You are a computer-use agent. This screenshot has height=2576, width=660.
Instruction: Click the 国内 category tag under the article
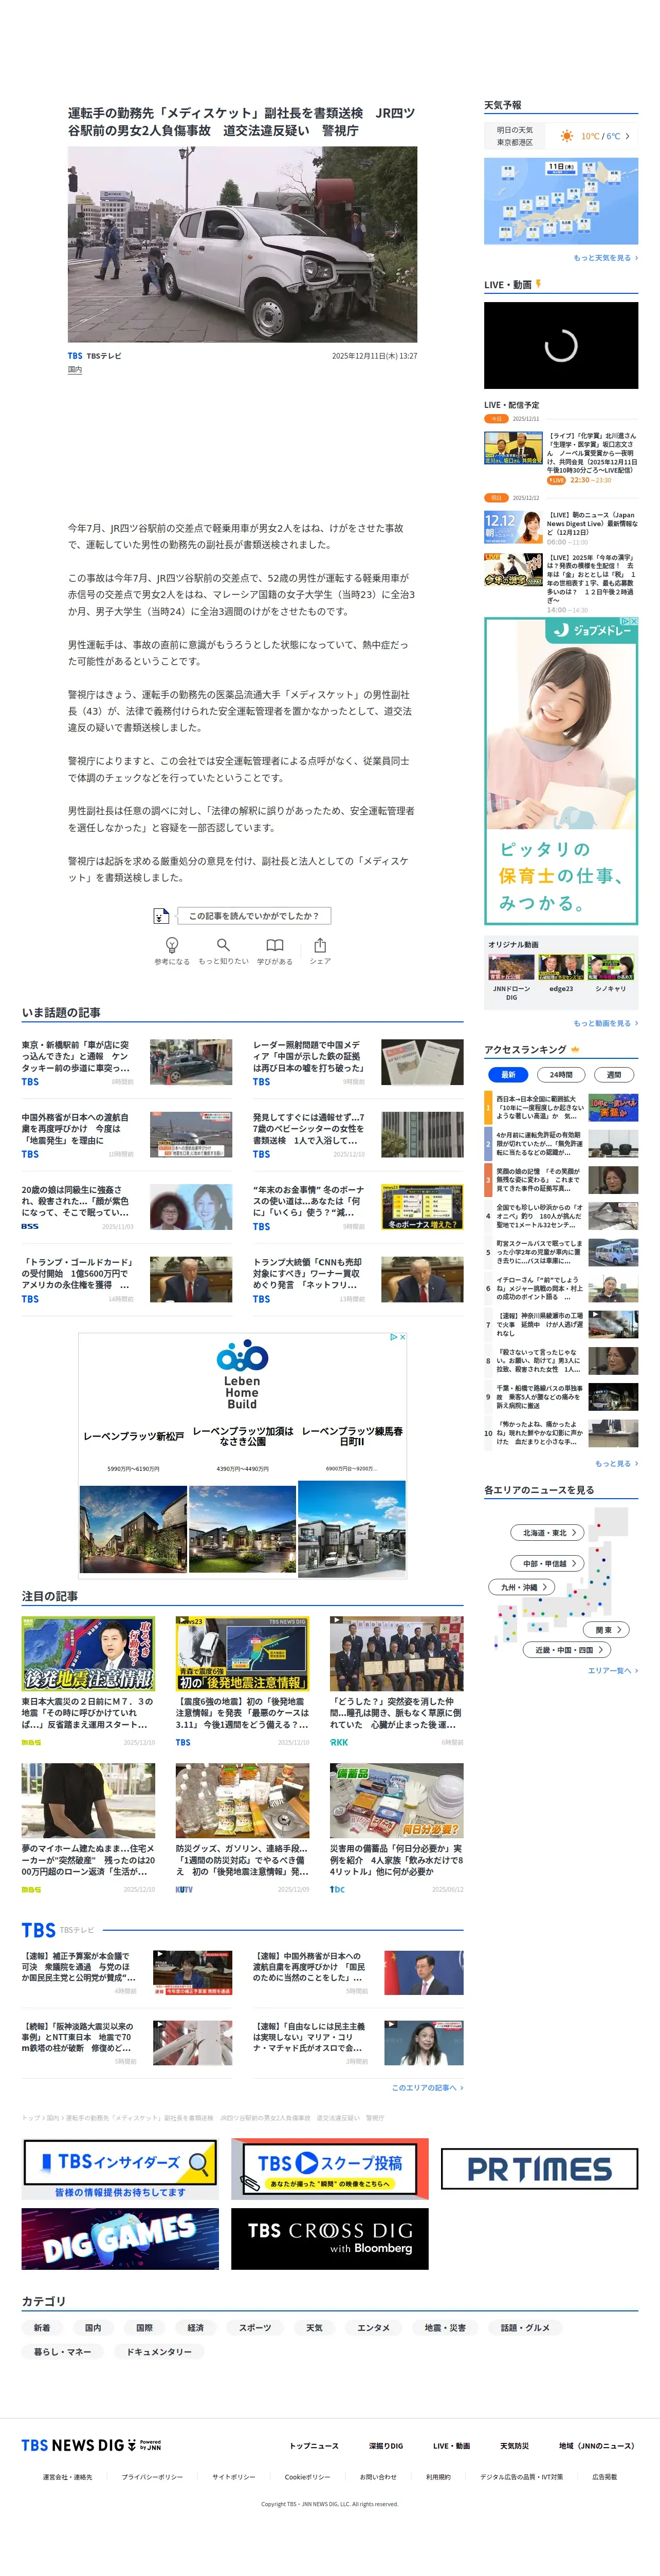tap(75, 369)
